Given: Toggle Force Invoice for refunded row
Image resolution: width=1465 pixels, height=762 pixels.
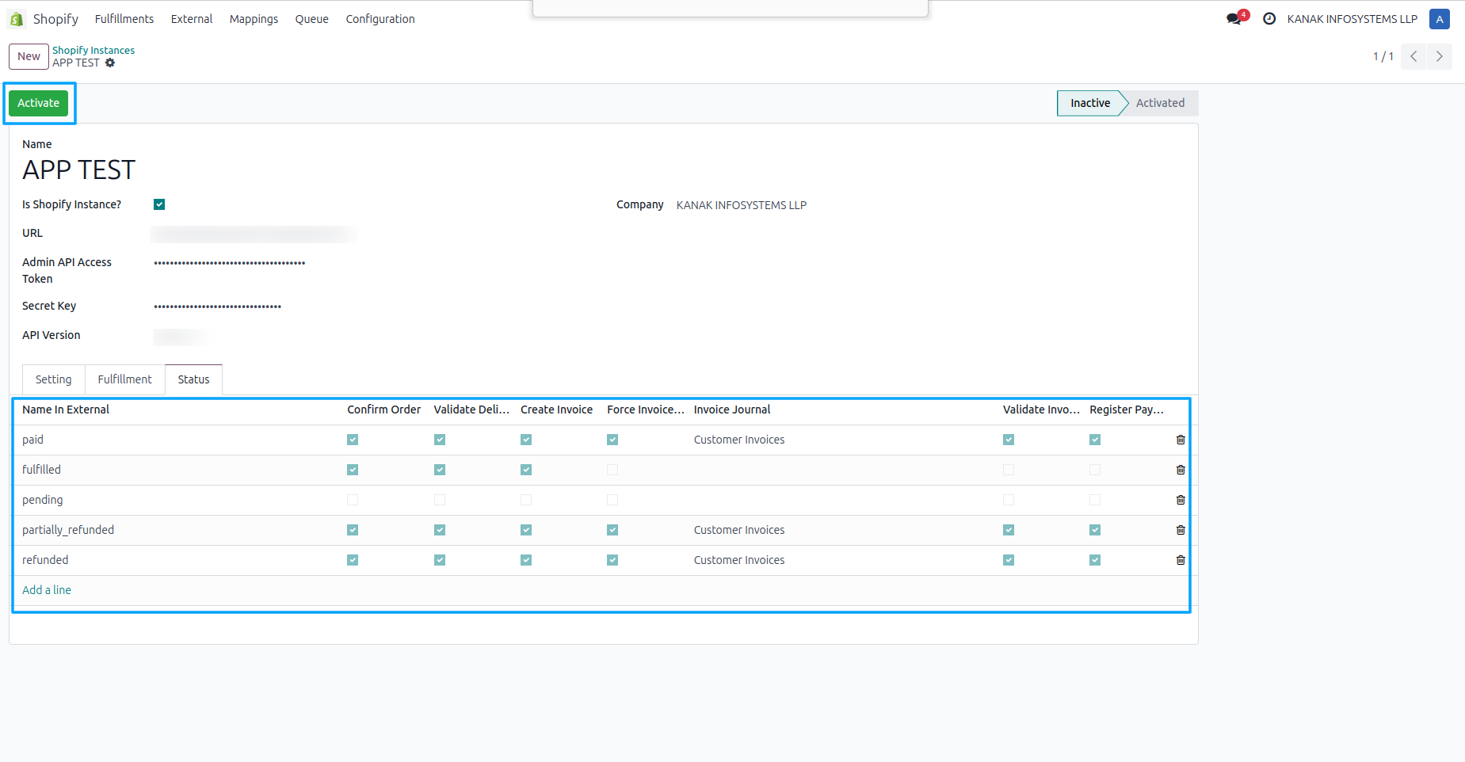Looking at the screenshot, I should 612,560.
